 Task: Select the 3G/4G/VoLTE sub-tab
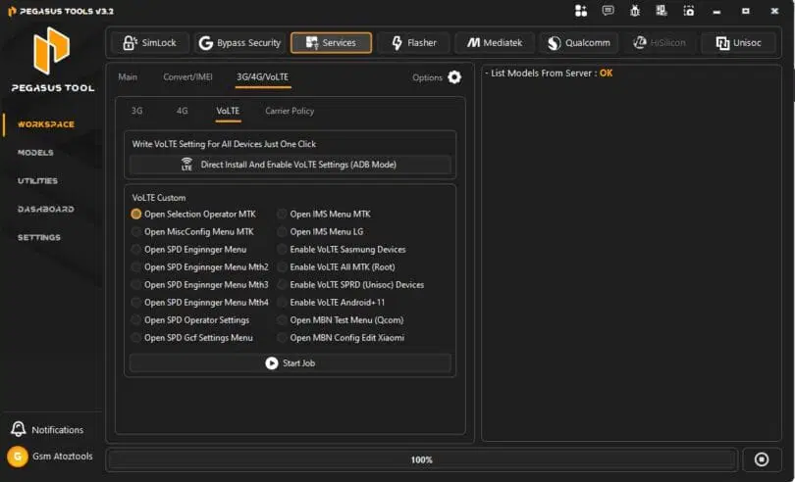tap(263, 77)
